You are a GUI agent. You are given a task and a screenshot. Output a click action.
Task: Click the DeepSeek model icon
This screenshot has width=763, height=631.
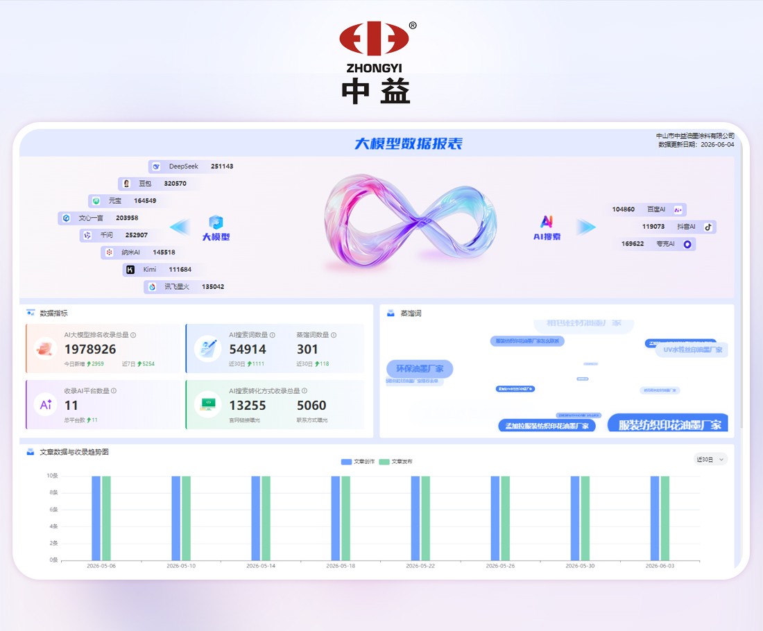pos(156,166)
